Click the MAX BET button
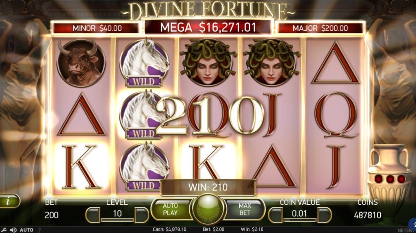The image size is (416, 233). coord(245,209)
